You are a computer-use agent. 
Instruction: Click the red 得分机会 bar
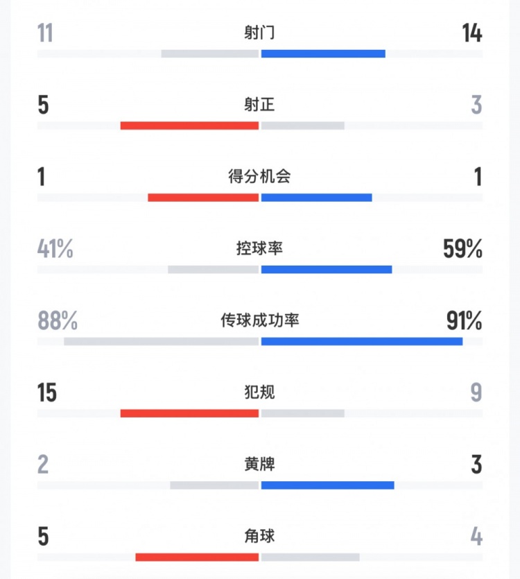pos(203,198)
